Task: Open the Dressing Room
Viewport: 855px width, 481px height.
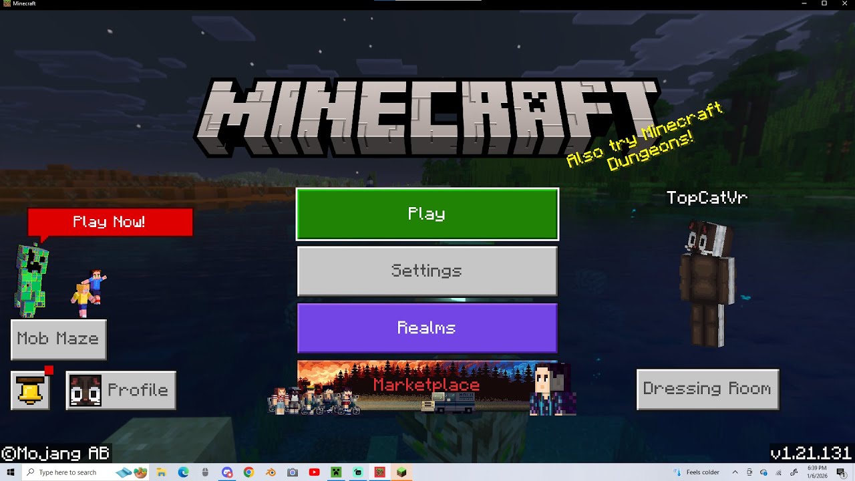Action: point(707,389)
